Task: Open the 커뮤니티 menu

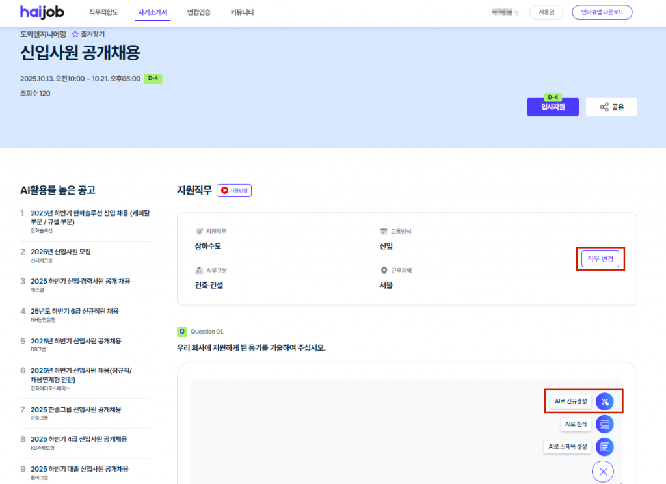Action: [x=242, y=12]
